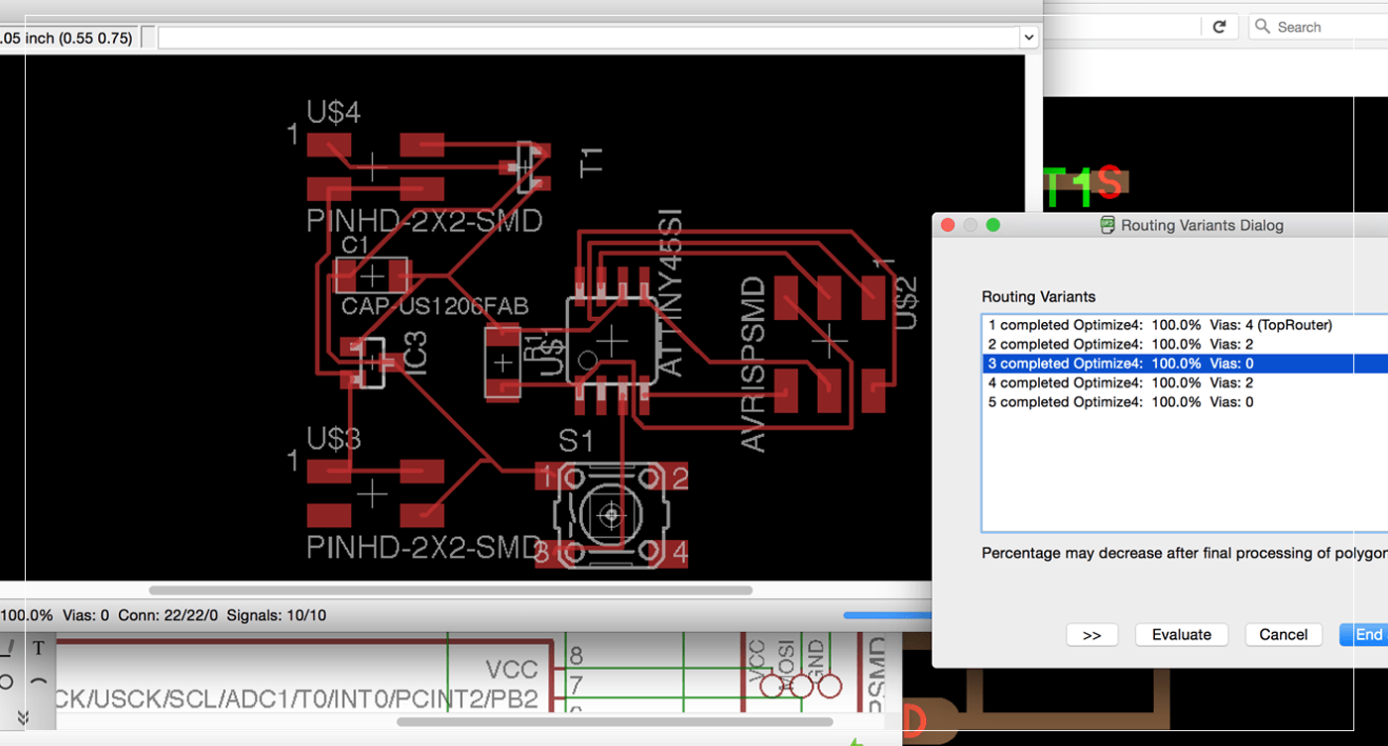Expand hidden schematic tools with double chevron
This screenshot has height=746, width=1388.
tap(24, 716)
